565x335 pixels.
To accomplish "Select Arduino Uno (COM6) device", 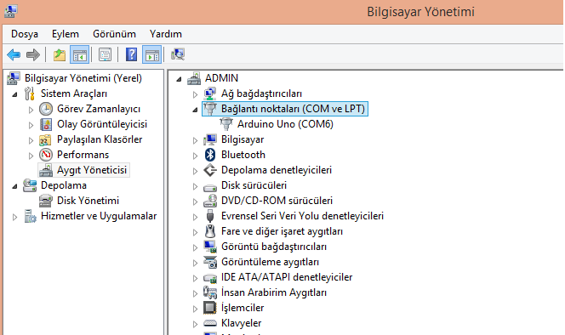I will 285,124.
